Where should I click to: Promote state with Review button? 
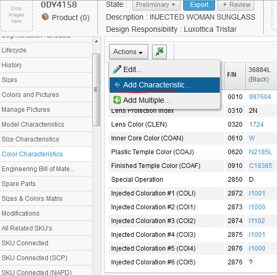[x=236, y=5]
